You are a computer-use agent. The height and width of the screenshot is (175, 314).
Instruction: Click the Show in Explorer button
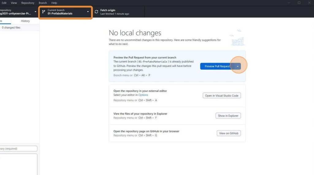point(228,116)
